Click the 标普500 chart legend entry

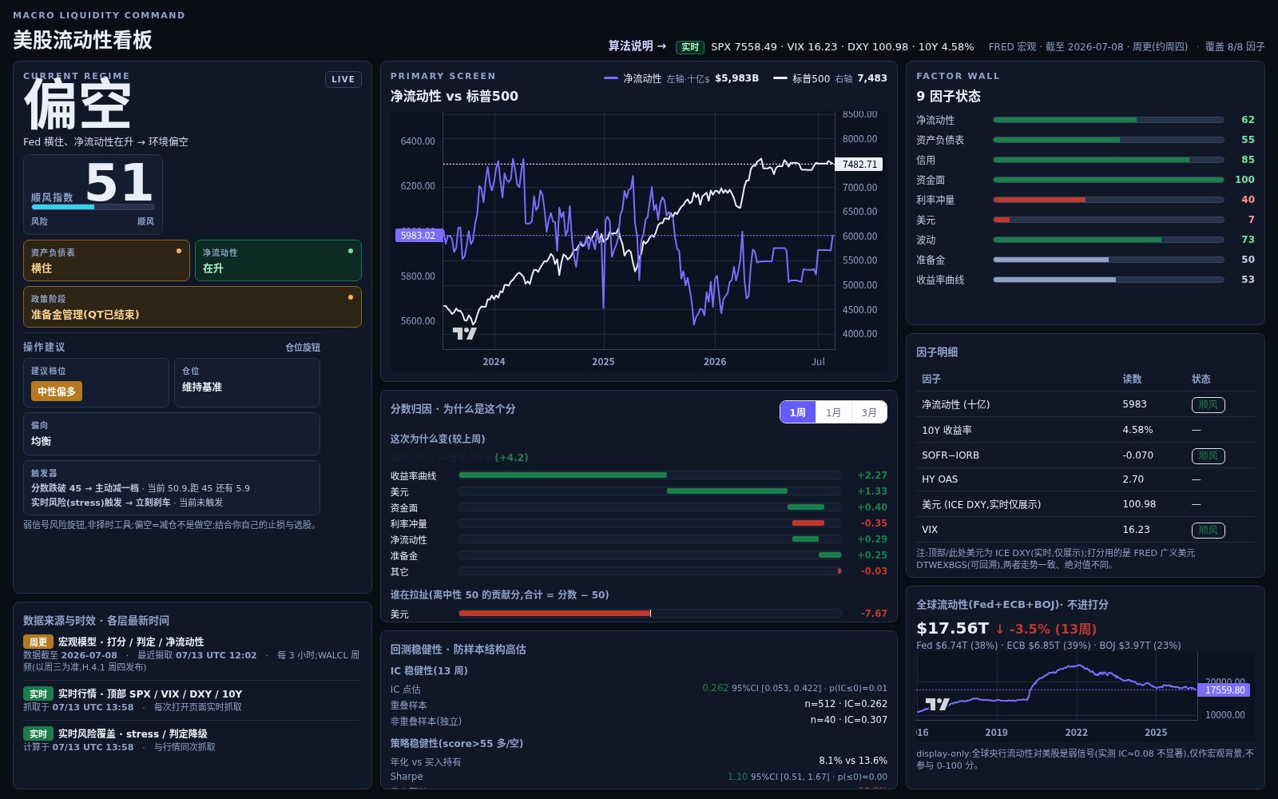click(830, 78)
